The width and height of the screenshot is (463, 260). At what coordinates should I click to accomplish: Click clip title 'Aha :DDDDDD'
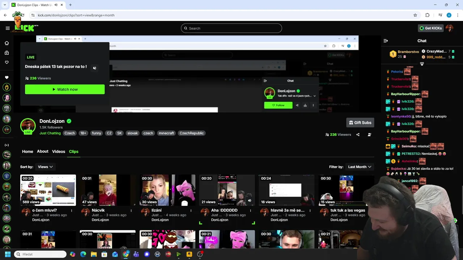(224, 210)
